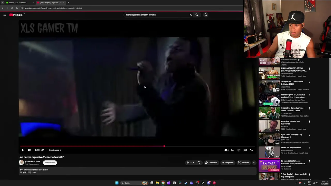The image size is (331, 186).
Task: Open Chrome from the taskbar
Action: 163,183
